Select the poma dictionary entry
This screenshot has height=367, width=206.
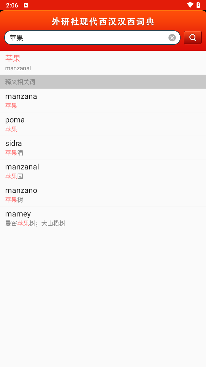pos(103,124)
